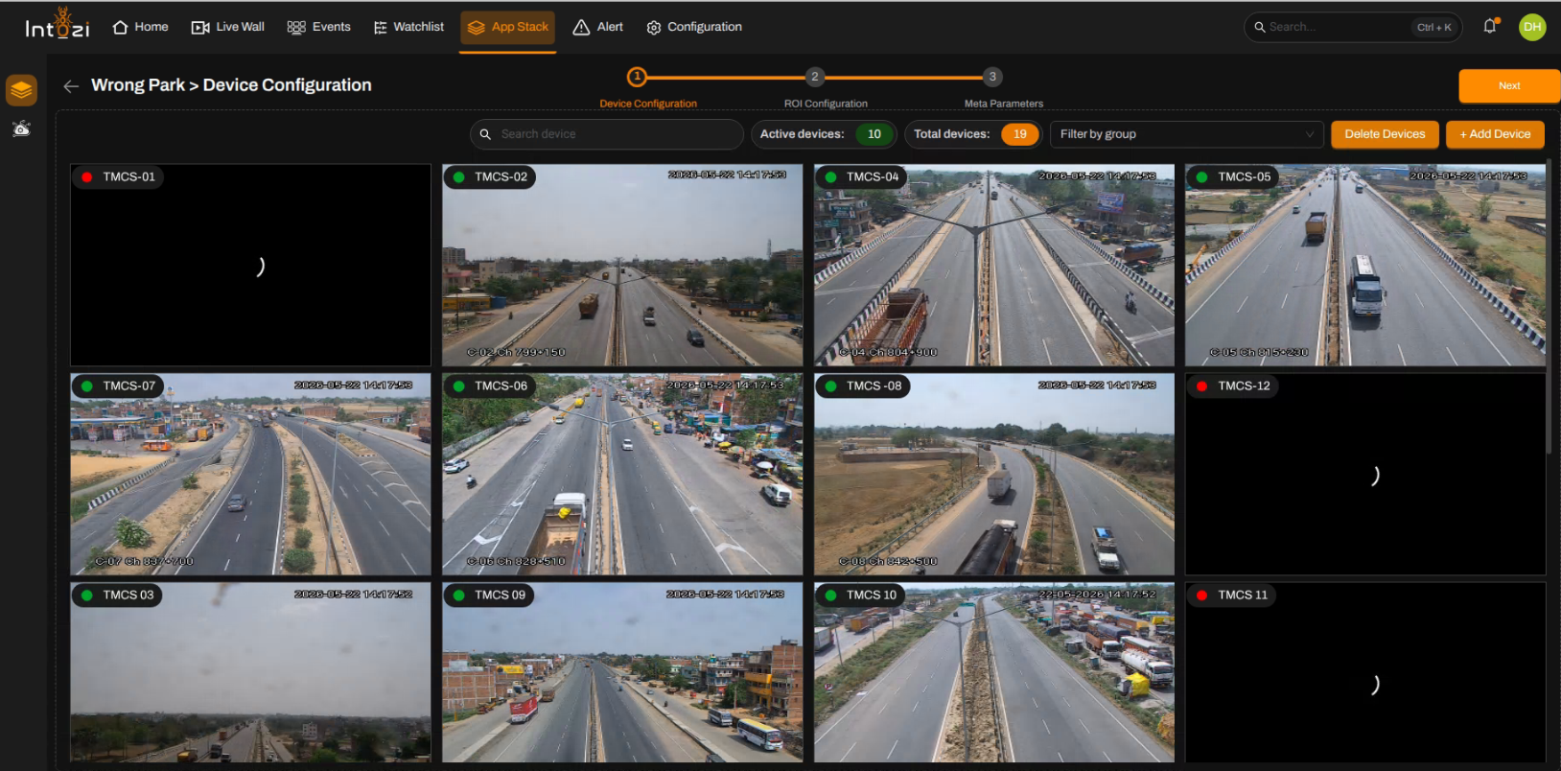Open the Live Wall tab
This screenshot has width=1561, height=771.
[228, 27]
